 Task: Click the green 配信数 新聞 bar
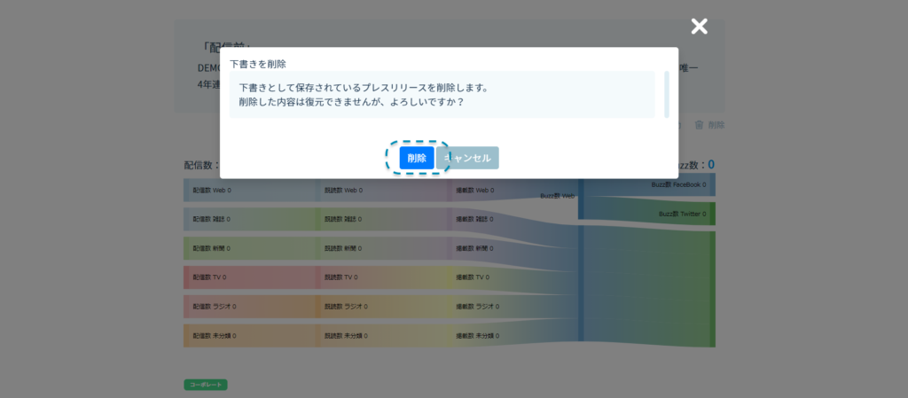click(x=212, y=248)
